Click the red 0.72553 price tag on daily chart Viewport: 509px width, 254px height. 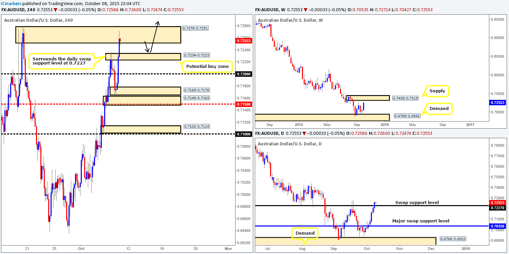pyautogui.click(x=497, y=203)
